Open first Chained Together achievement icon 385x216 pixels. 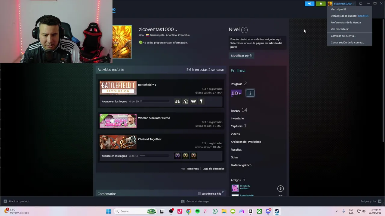tap(177, 155)
